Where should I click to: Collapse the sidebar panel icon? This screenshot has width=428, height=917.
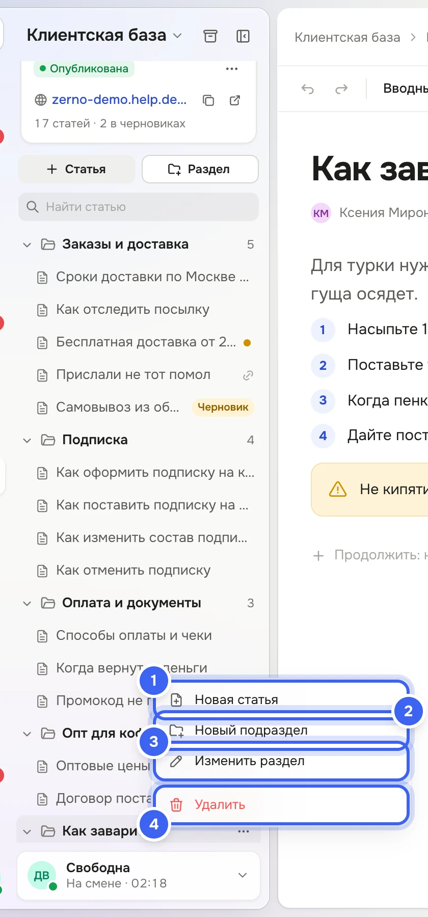(243, 36)
